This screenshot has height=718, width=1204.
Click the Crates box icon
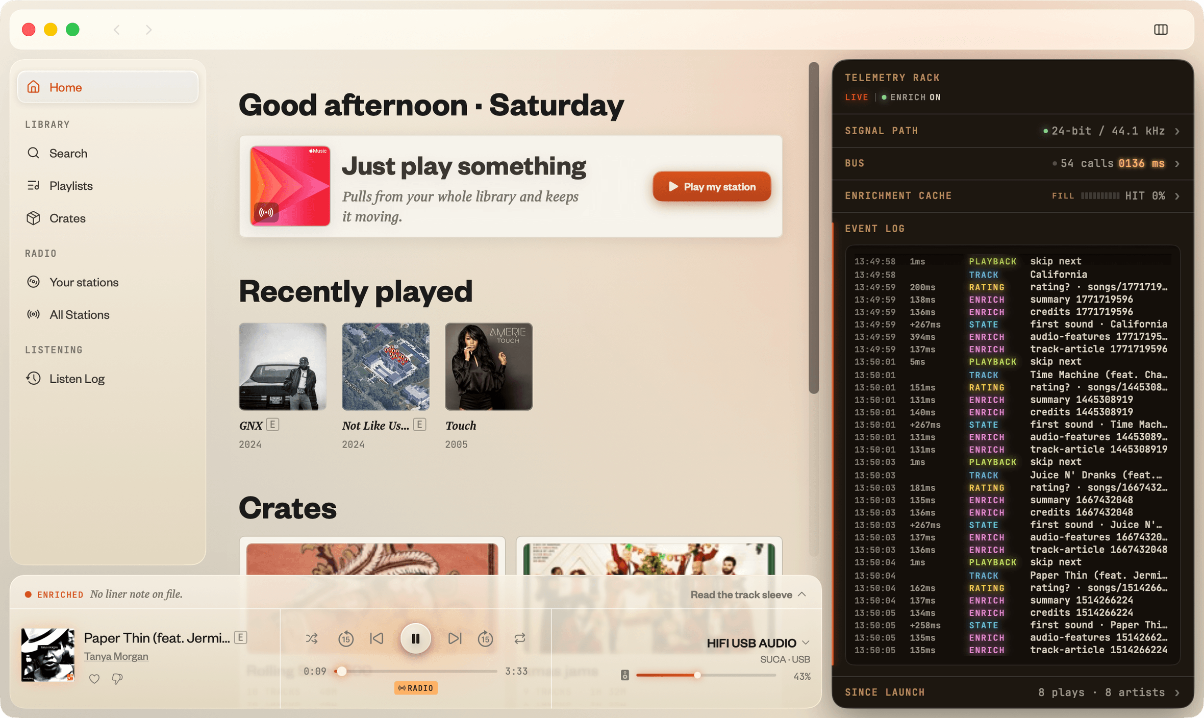click(34, 218)
